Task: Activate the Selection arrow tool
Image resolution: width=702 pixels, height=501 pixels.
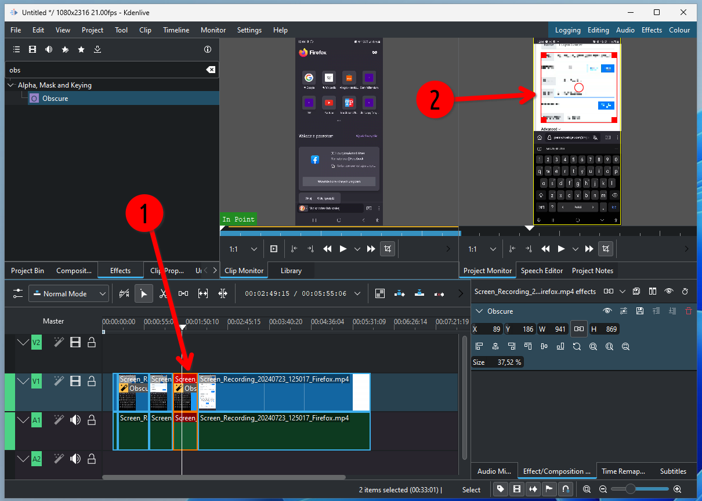Action: click(143, 294)
